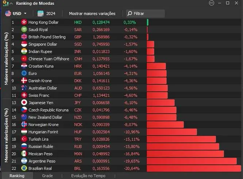Image resolution: width=243 pixels, height=179 pixels.
Task: Click the Ranking de Moedas app icon
Action: [x=4, y=3]
